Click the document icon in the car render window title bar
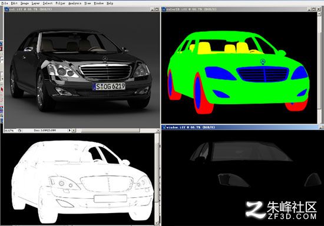This screenshot has height=226, width=324. coord(7,9)
